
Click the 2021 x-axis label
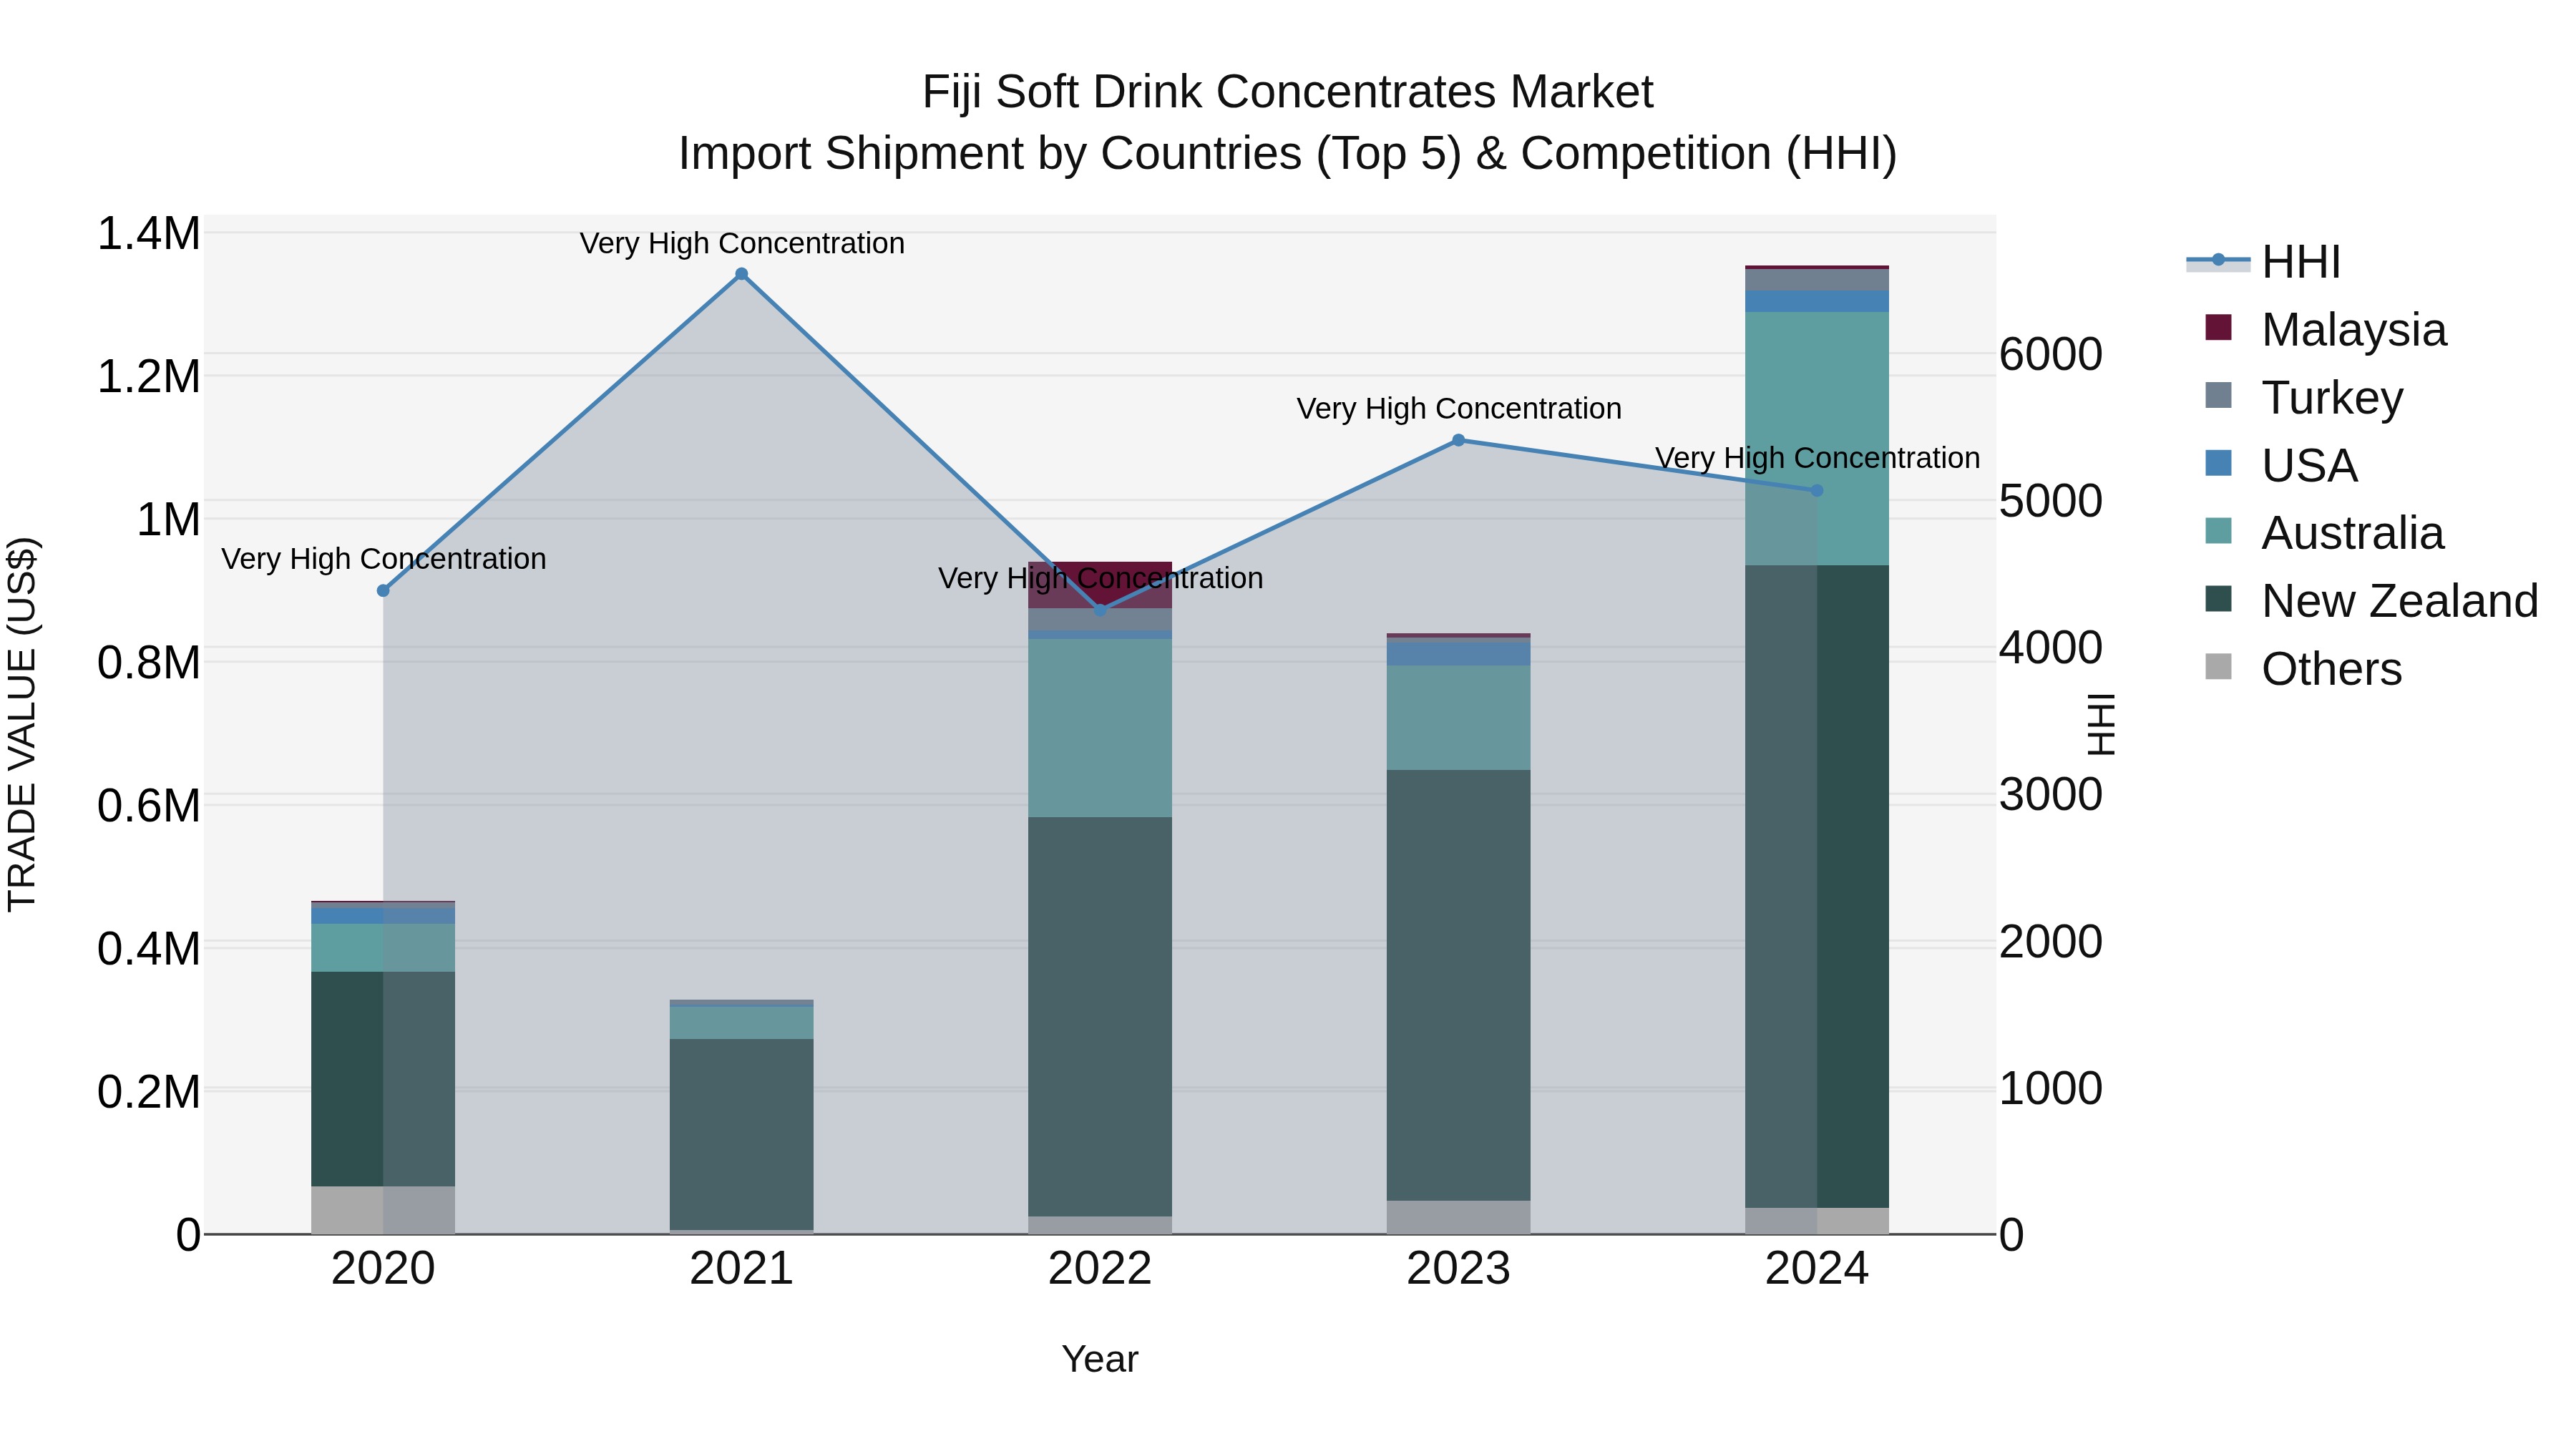point(742,1269)
